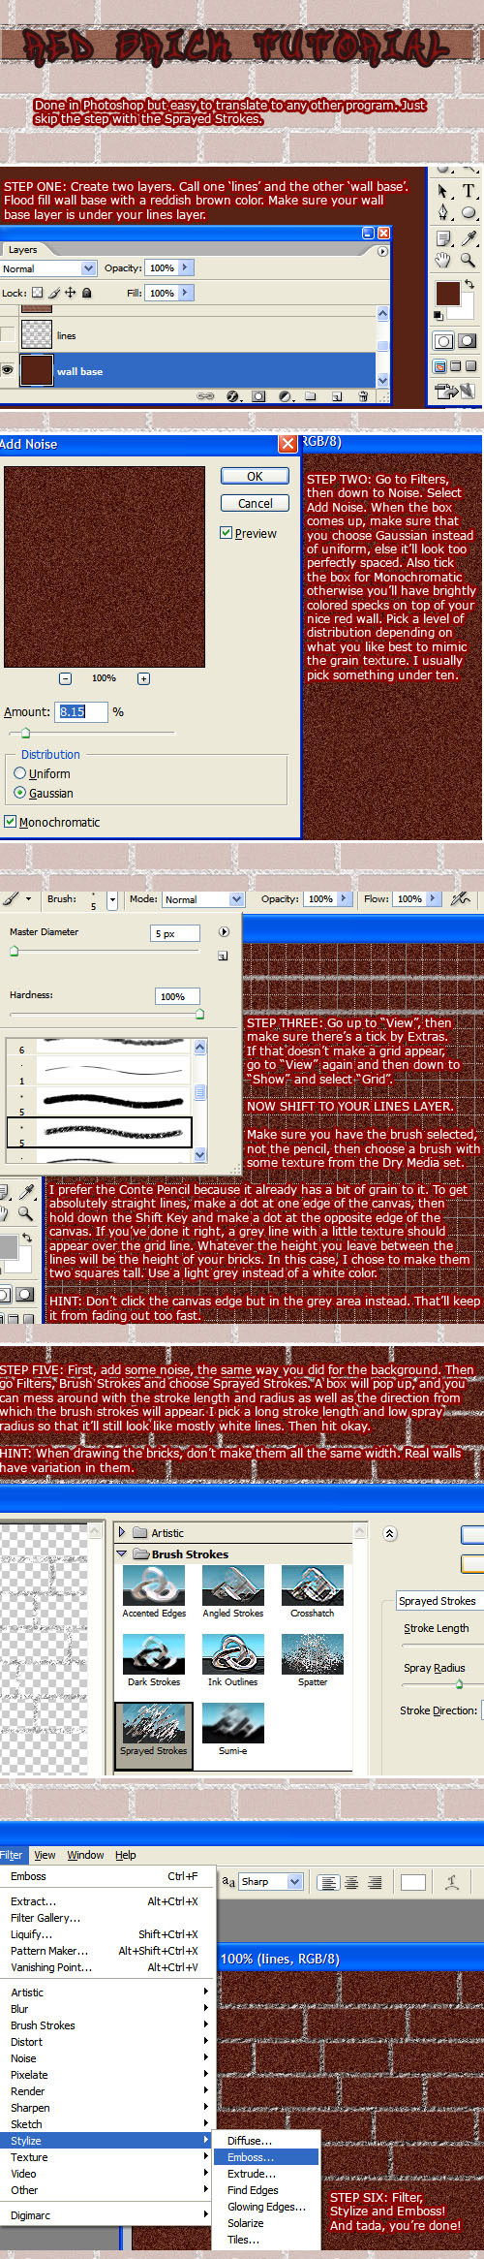Open the View menu
This screenshot has height=2259, width=484.
45,1855
